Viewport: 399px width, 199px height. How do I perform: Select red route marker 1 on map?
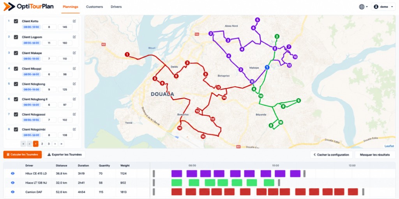pos(127,54)
